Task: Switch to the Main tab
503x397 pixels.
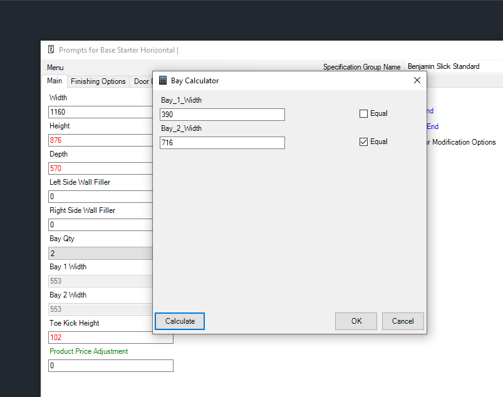Action: pyautogui.click(x=54, y=81)
